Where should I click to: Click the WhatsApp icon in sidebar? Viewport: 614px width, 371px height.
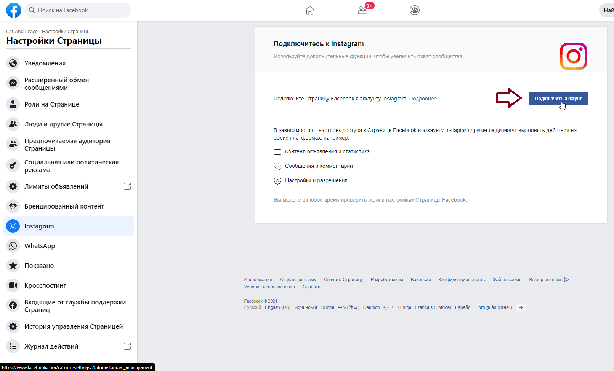point(13,246)
